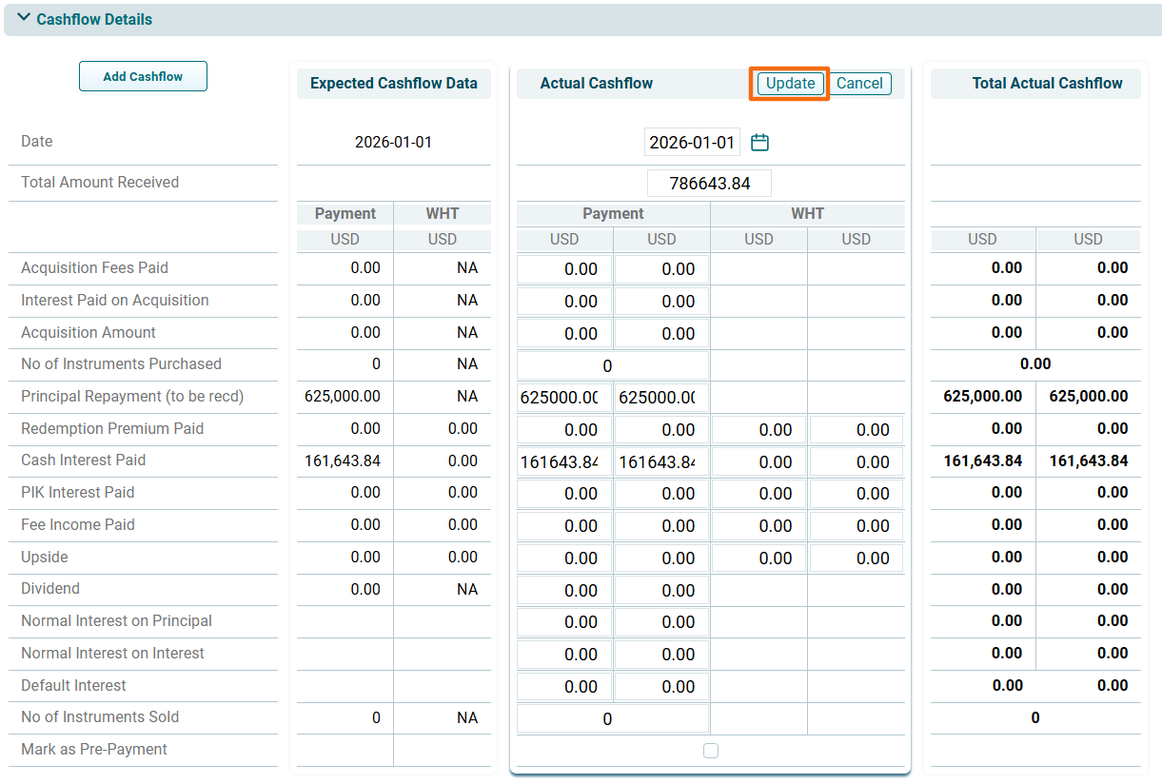Click the Actual Cashflow date field
The width and height of the screenshot is (1162, 784).
[x=692, y=143]
